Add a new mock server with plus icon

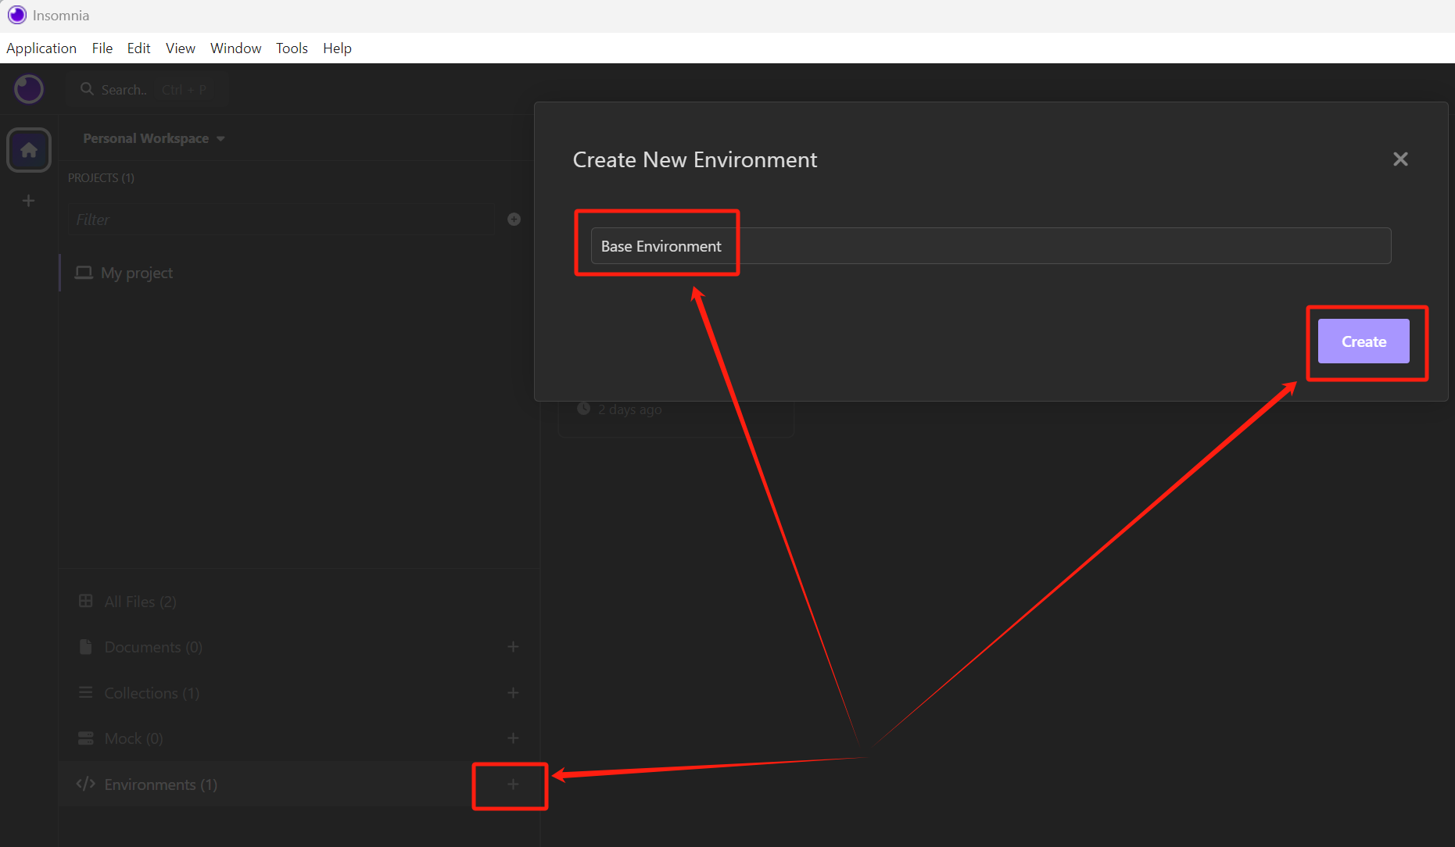click(513, 738)
